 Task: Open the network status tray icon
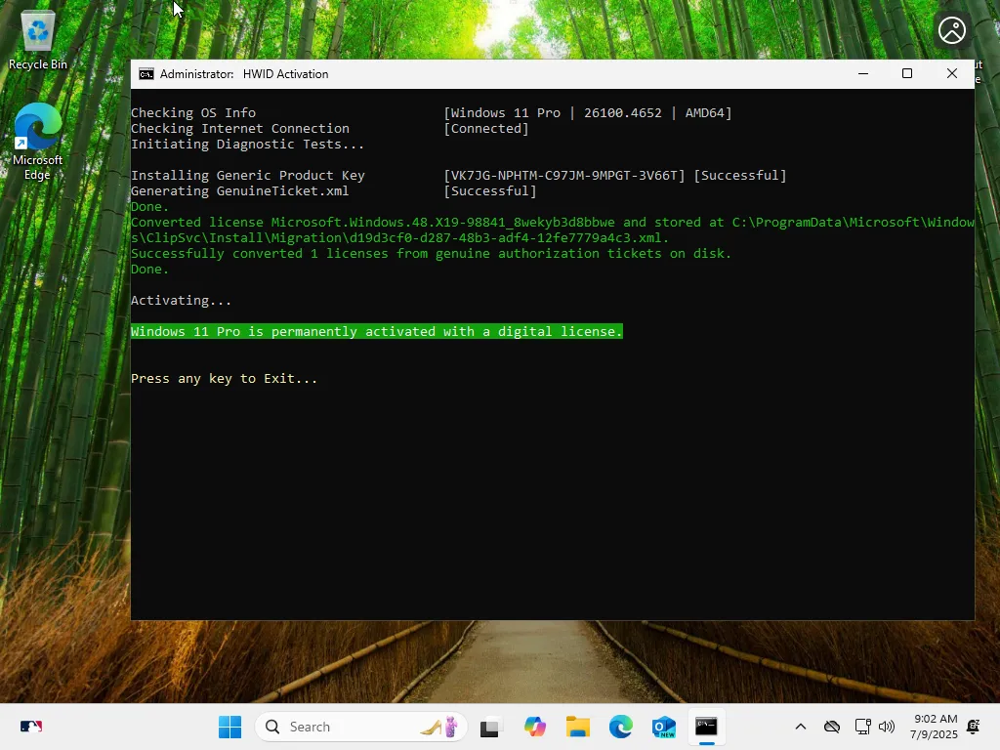click(862, 727)
